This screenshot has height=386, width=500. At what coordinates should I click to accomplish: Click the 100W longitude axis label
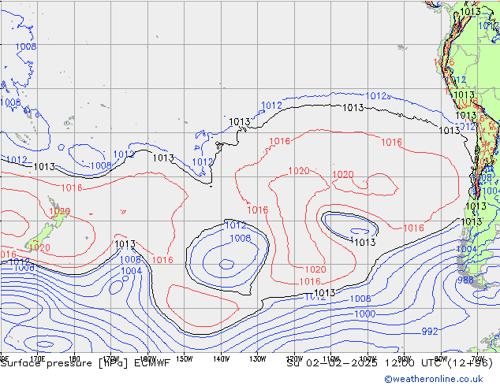click(368, 358)
